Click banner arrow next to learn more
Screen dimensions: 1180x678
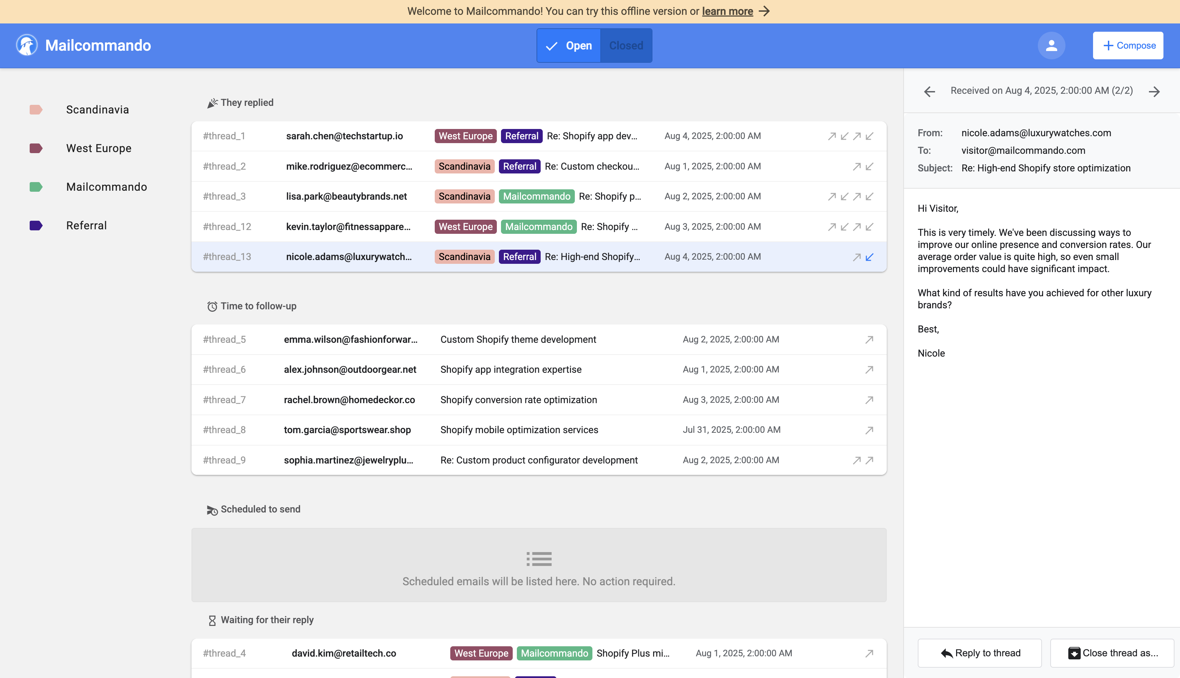[x=765, y=11]
